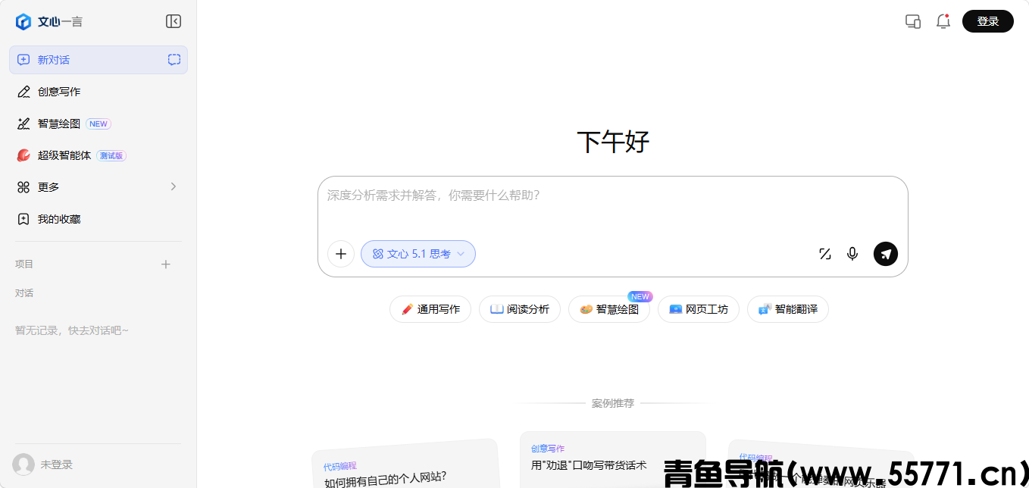Click the 文心一言 logo icon
Image resolution: width=1029 pixels, height=488 pixels.
pyautogui.click(x=23, y=21)
